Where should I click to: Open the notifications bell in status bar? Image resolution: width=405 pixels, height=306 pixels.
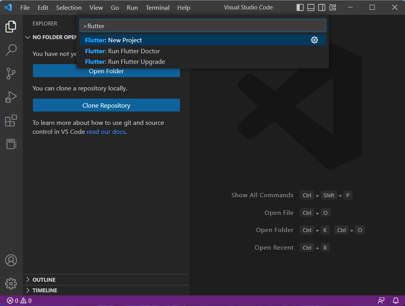396,301
